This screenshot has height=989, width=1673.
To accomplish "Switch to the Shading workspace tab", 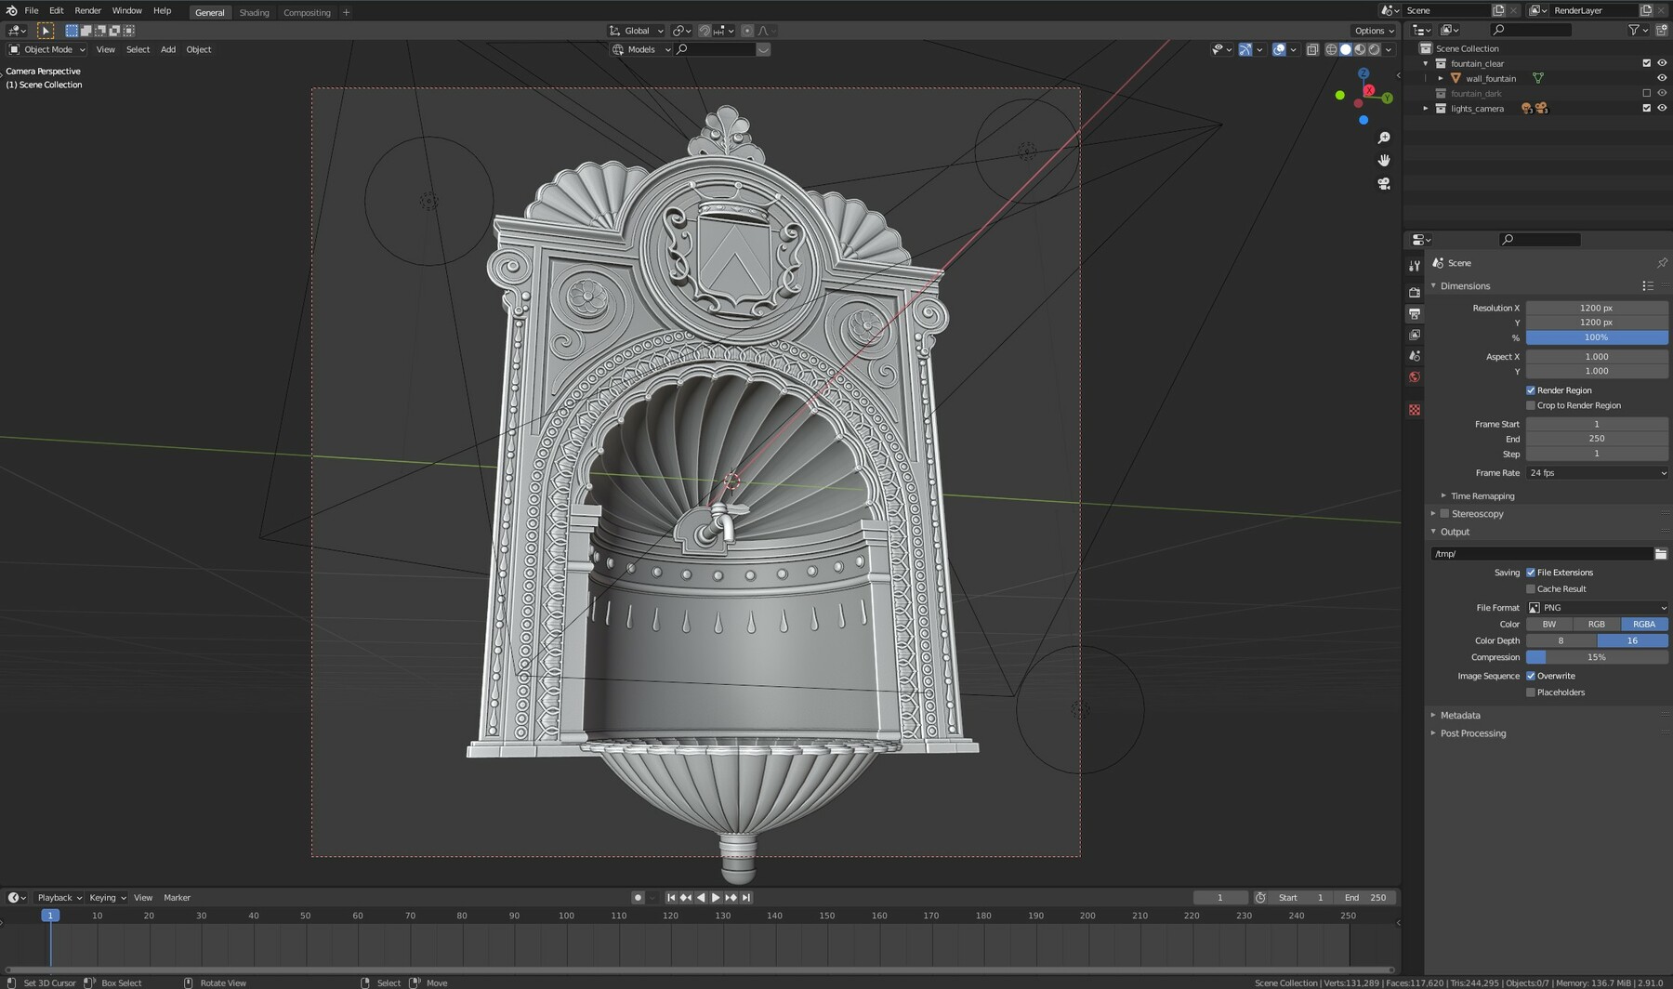I will click(x=254, y=13).
